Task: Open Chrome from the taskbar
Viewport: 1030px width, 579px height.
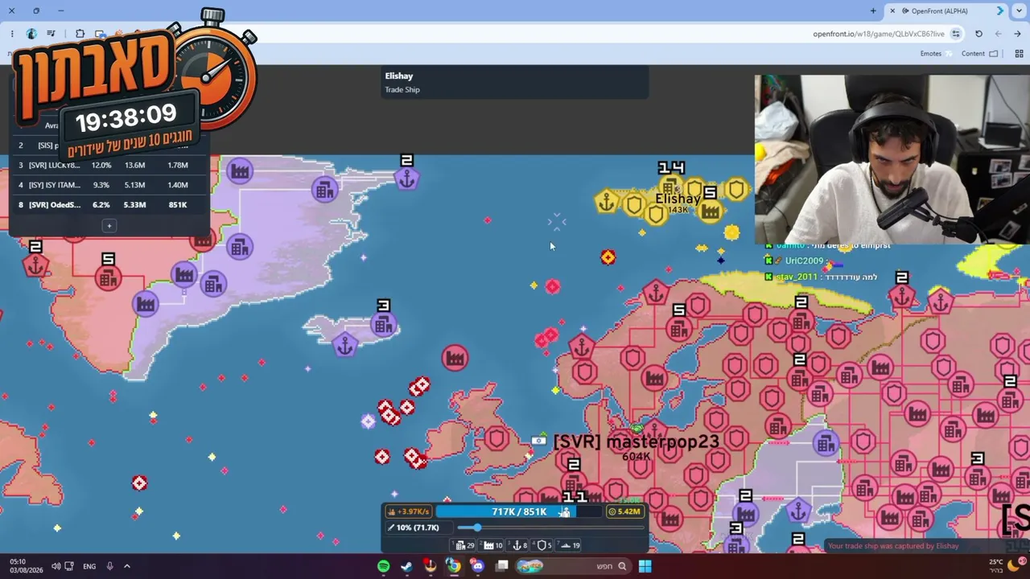Action: pyautogui.click(x=454, y=566)
